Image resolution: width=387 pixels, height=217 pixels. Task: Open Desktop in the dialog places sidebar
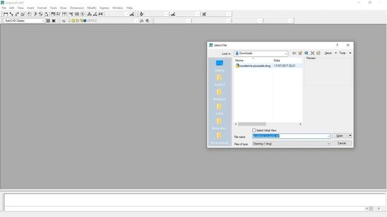[220, 66]
